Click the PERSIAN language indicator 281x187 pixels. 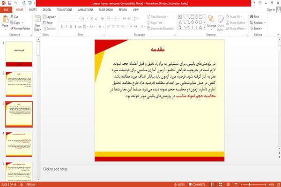point(31,185)
